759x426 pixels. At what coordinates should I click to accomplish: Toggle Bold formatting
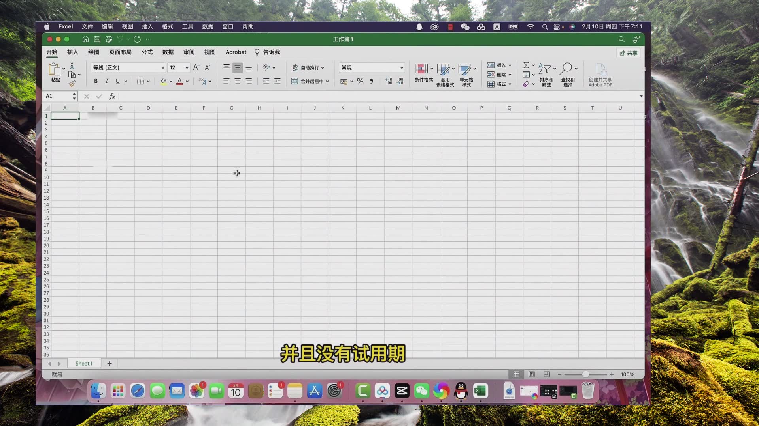[x=96, y=81]
